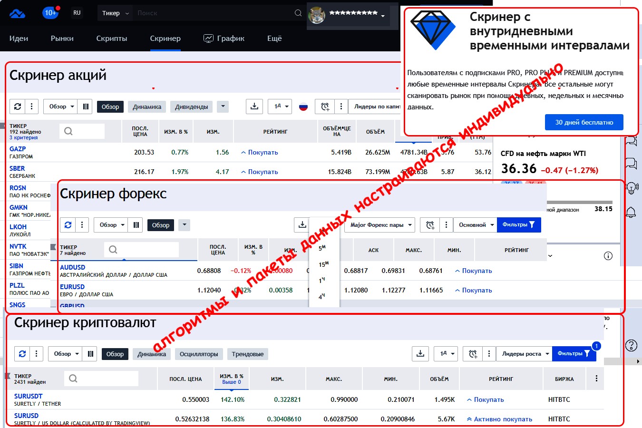Switch language via RU button
This screenshot has width=642, height=428.
click(77, 13)
